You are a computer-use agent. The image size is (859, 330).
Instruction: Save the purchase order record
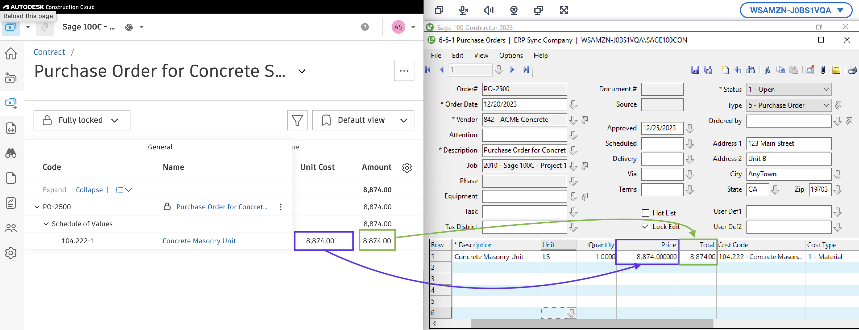coord(695,70)
